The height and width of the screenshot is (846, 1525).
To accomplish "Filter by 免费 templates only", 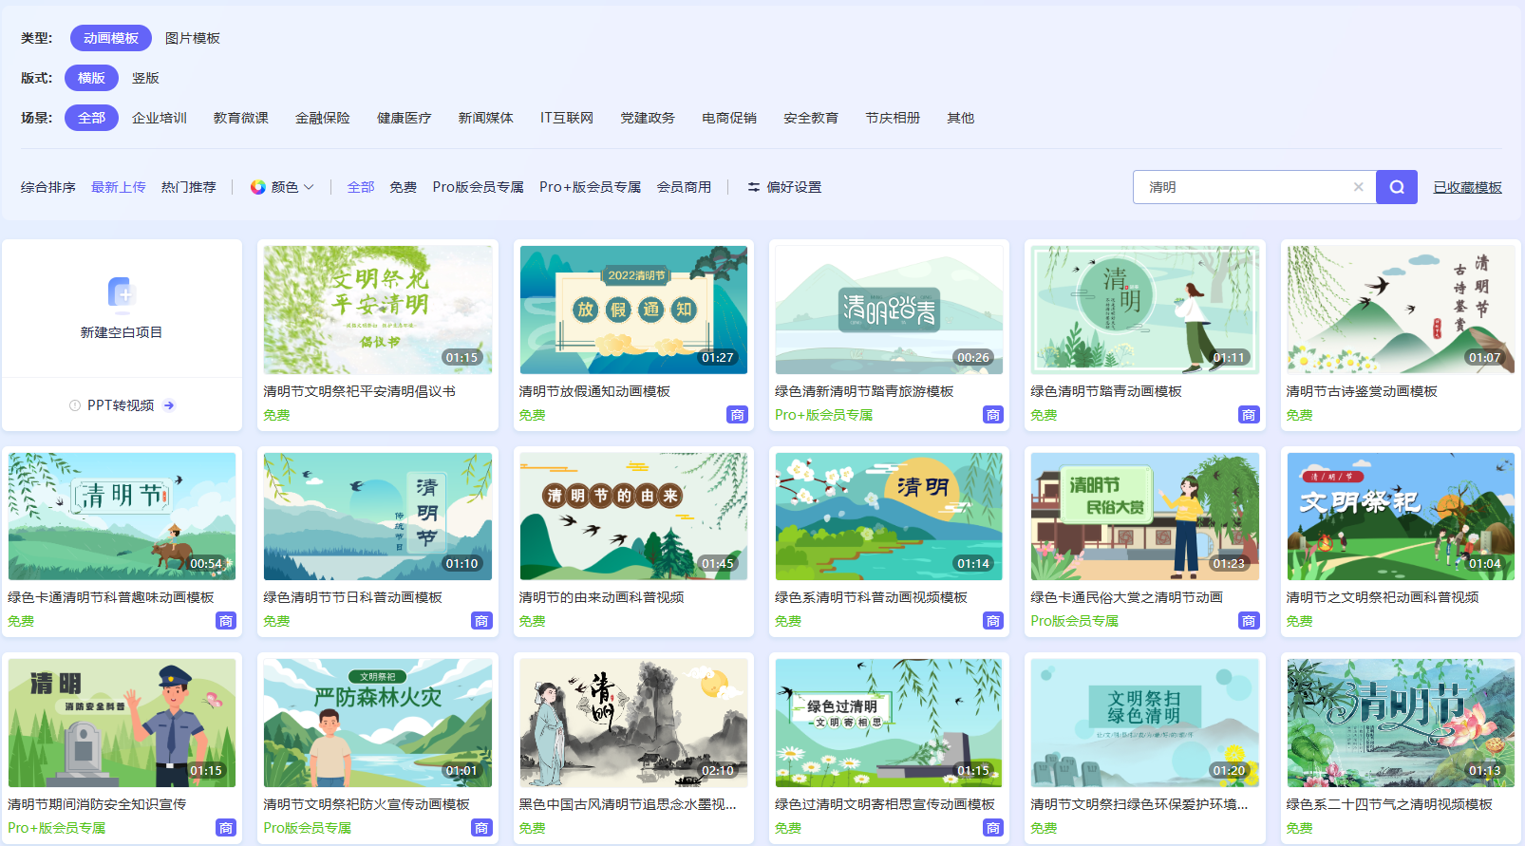I will tap(403, 187).
